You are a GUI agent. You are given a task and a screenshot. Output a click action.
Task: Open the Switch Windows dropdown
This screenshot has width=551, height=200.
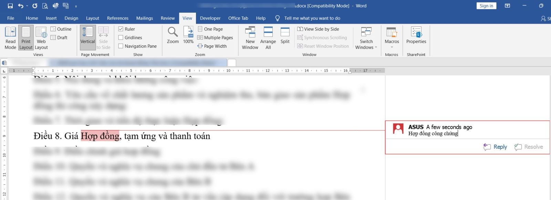(x=366, y=38)
